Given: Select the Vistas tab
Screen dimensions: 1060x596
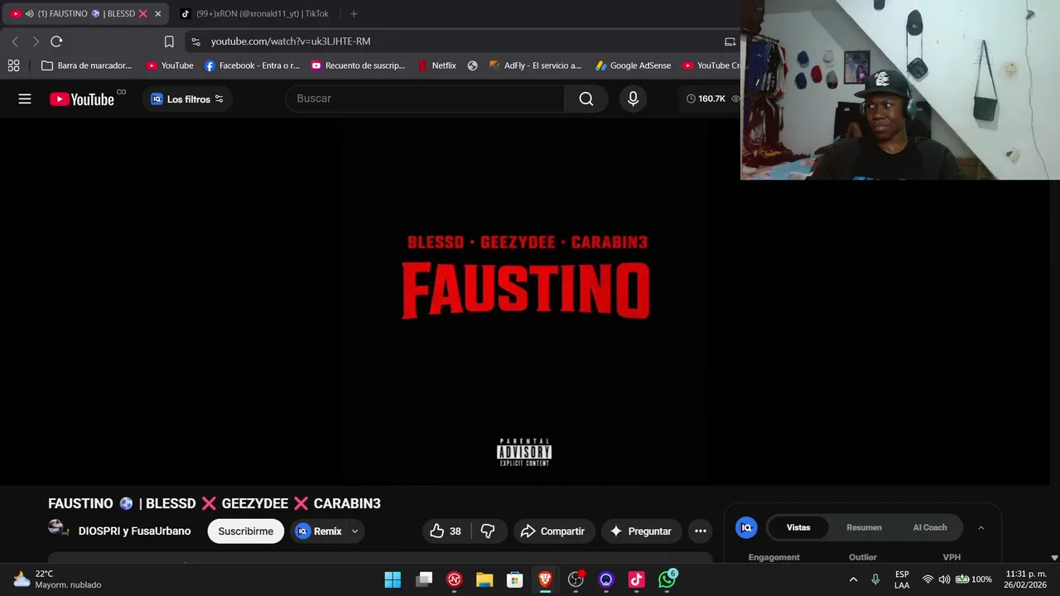Looking at the screenshot, I should tap(798, 527).
